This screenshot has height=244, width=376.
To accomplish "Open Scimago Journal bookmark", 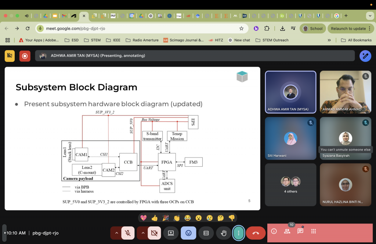I will pos(184,40).
